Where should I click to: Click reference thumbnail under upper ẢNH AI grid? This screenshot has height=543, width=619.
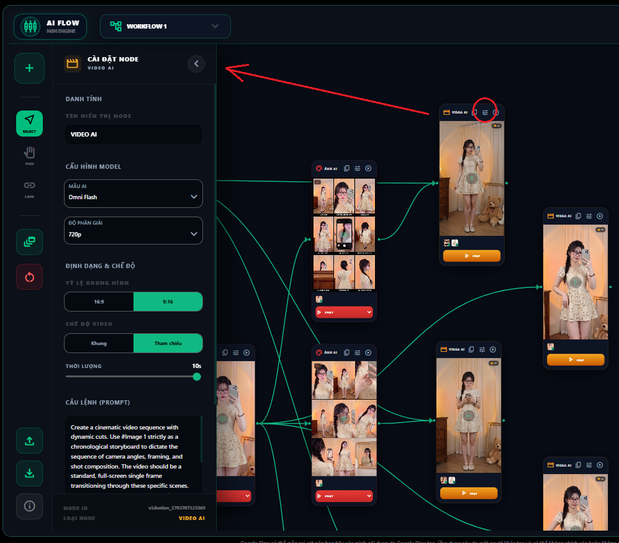tap(319, 299)
